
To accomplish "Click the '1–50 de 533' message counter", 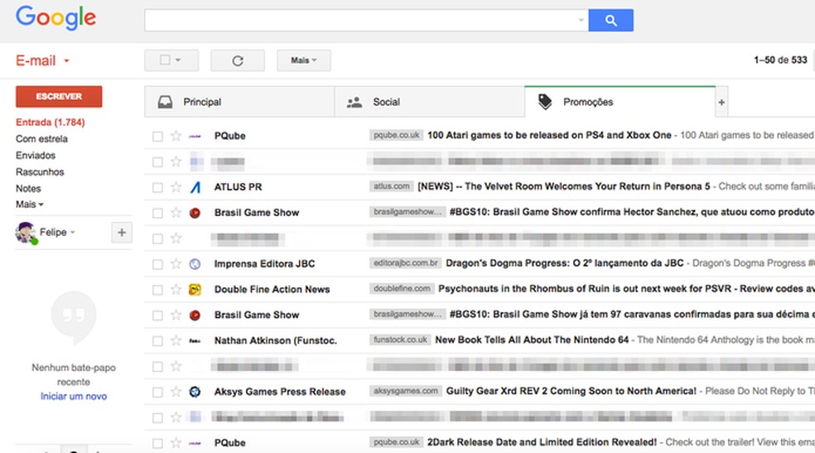I will coord(780,60).
